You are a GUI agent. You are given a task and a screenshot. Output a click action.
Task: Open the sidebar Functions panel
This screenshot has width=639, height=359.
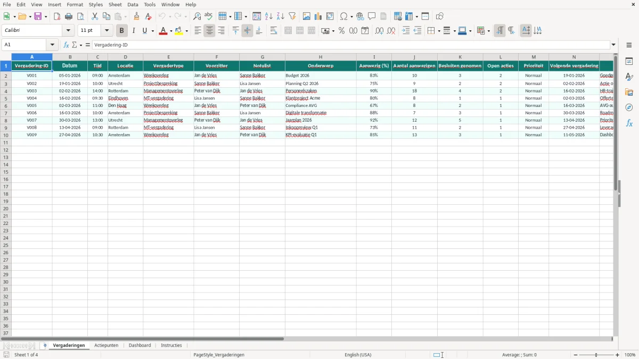[629, 123]
